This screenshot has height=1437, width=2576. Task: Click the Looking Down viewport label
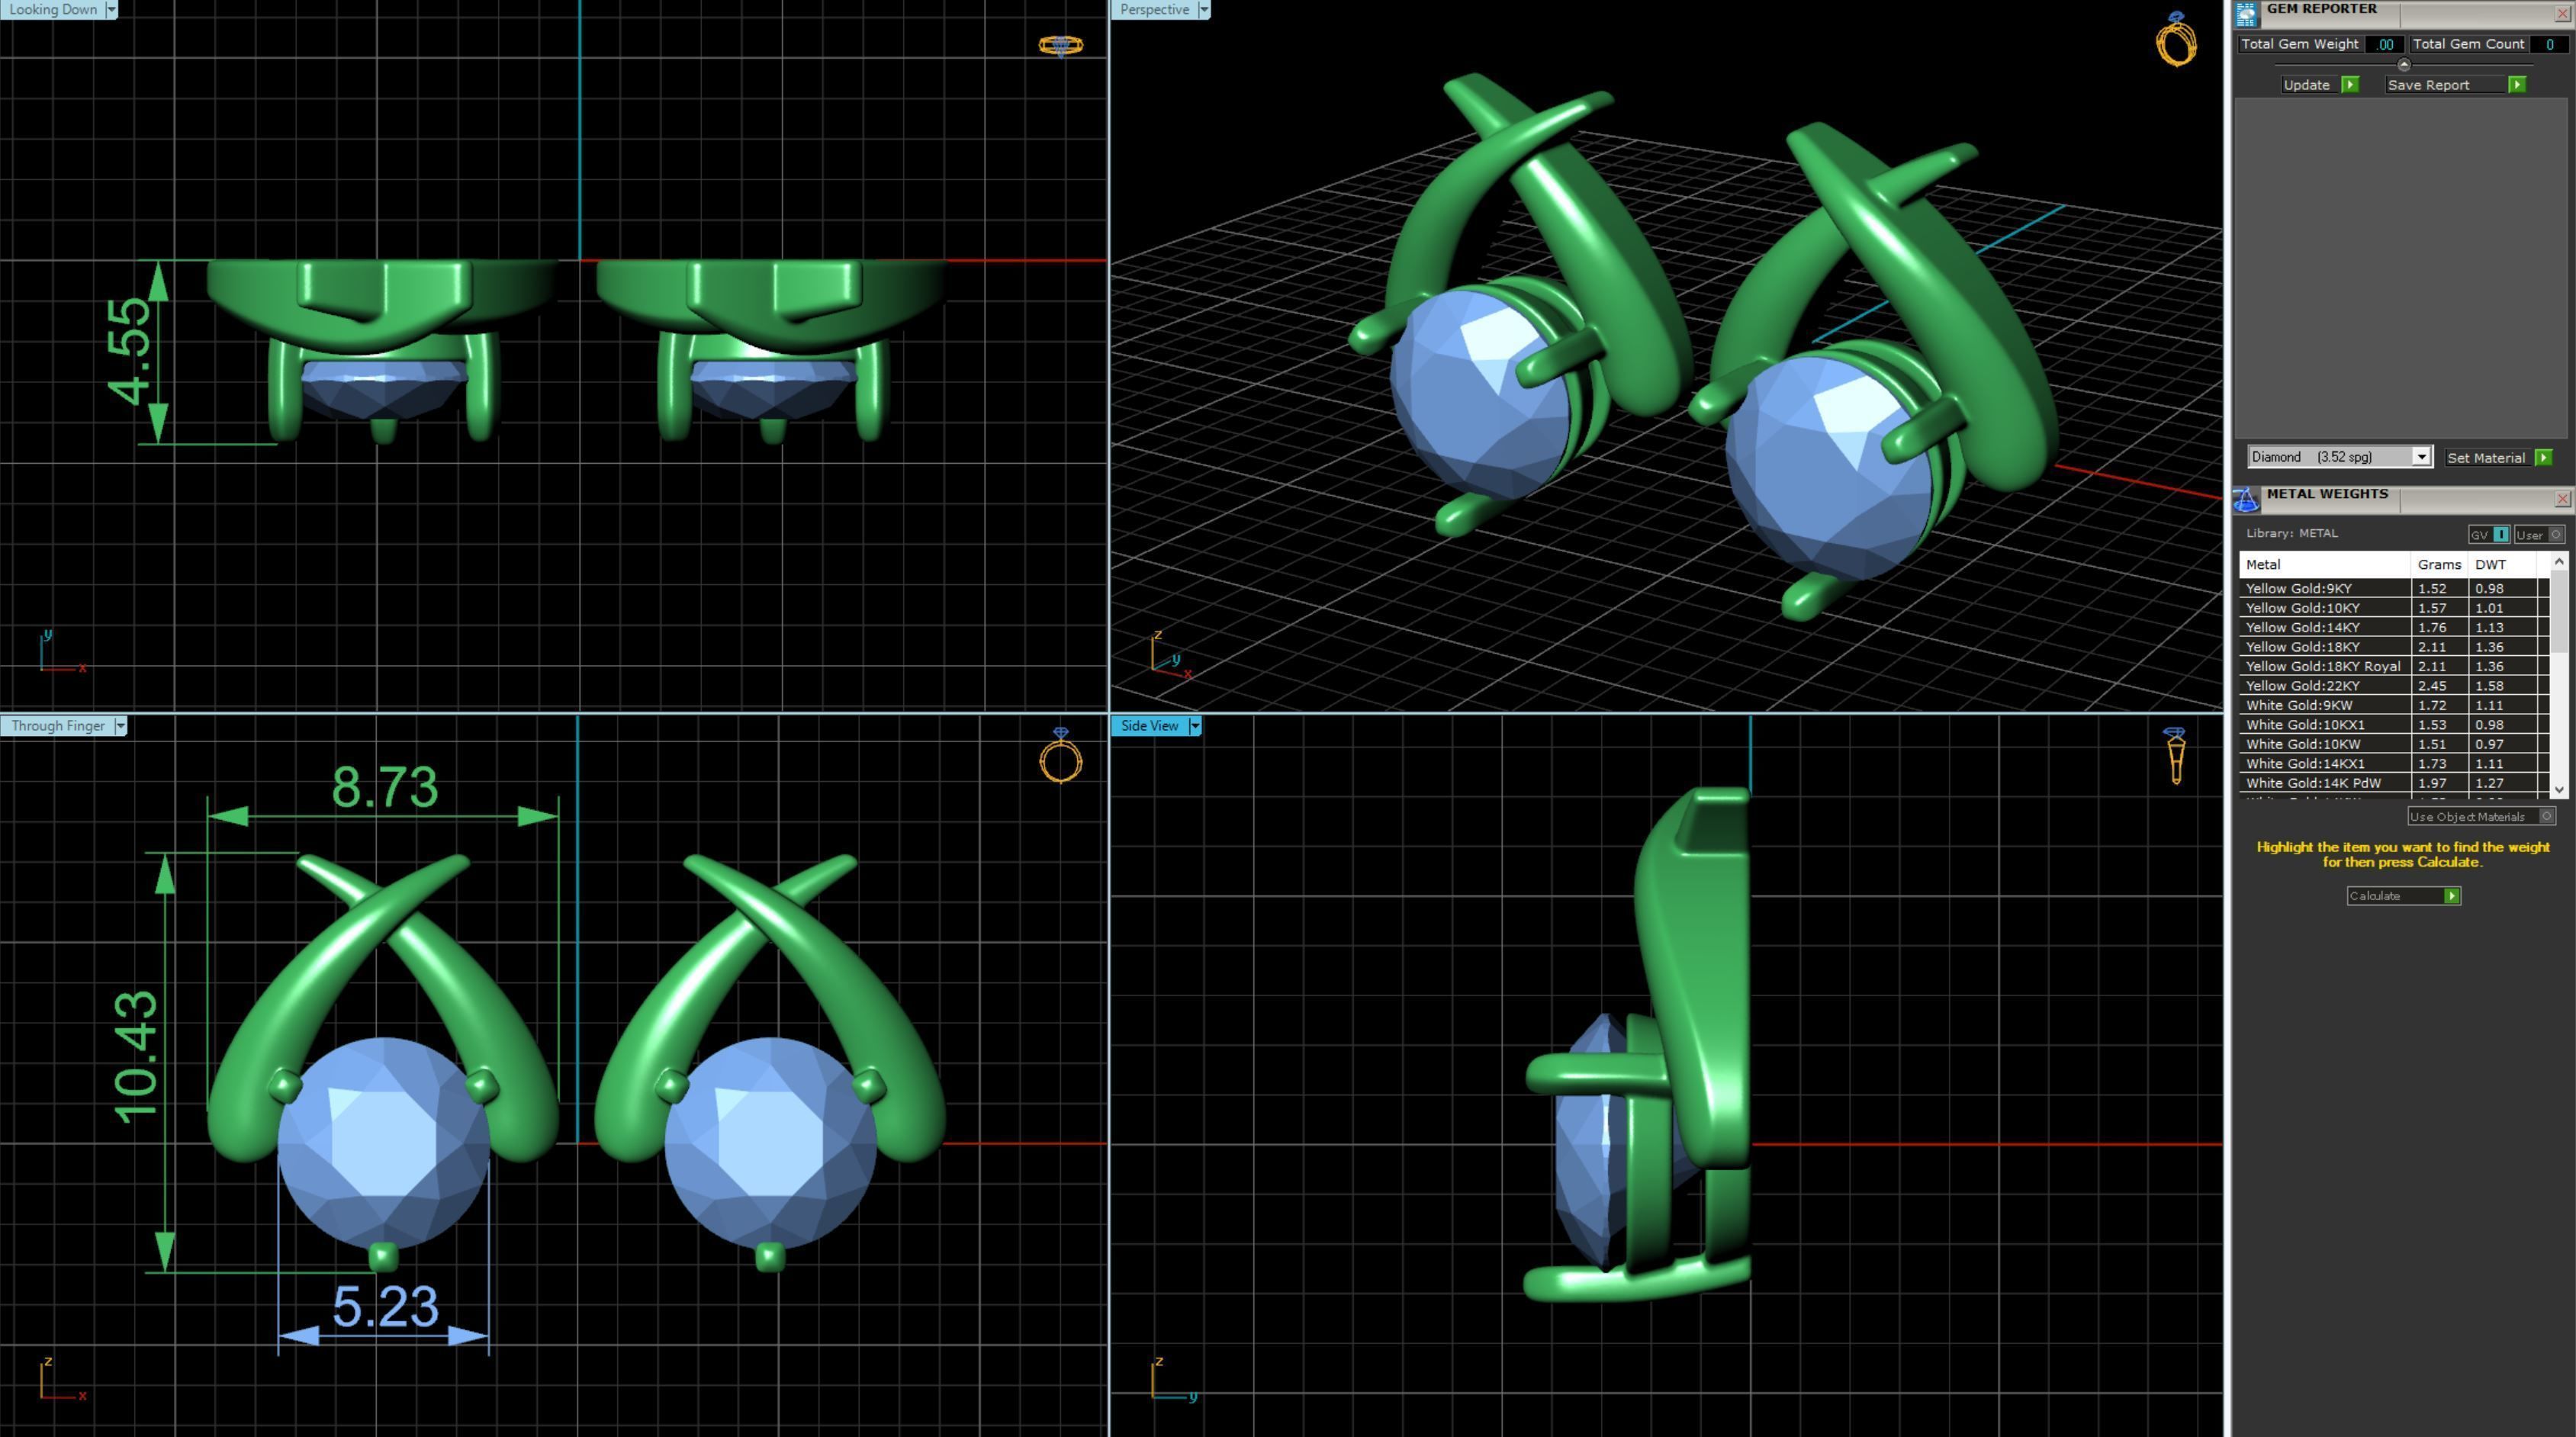pyautogui.click(x=53, y=10)
